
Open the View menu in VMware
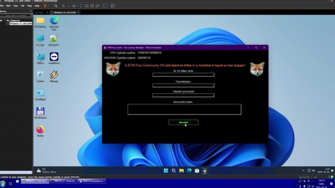pyautogui.click(x=16, y=6)
